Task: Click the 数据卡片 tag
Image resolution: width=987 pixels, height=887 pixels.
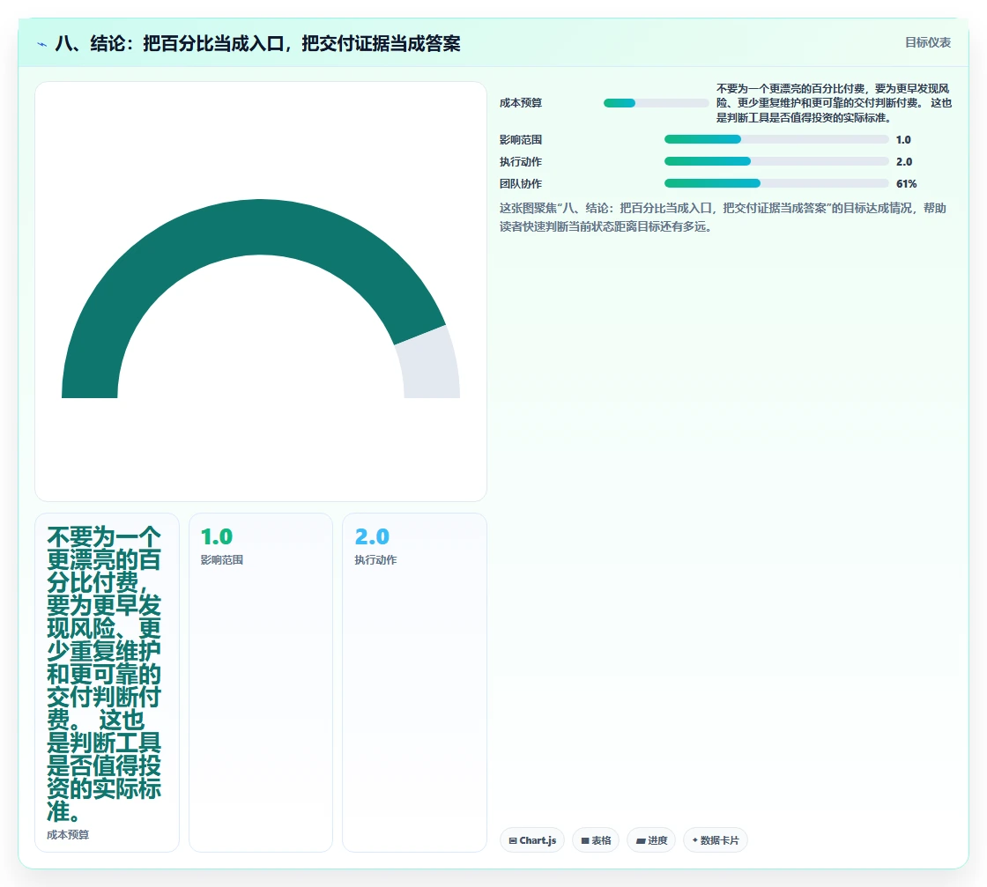Action: tap(715, 840)
